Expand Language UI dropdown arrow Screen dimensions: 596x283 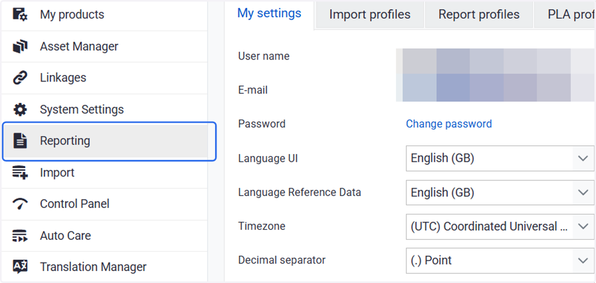(583, 158)
